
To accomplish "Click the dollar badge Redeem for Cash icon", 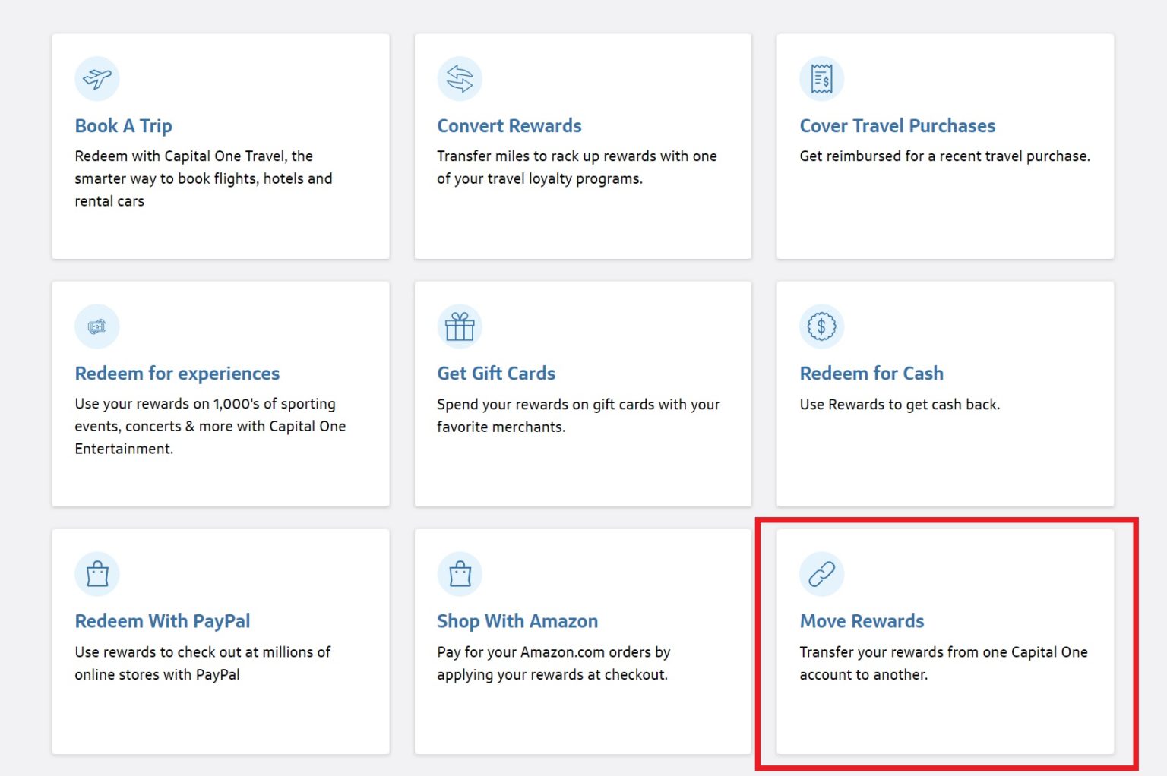I will click(821, 326).
